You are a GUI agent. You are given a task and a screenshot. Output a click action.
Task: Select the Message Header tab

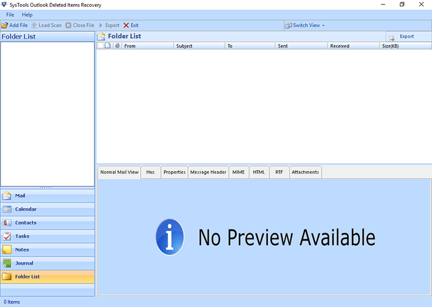pos(208,172)
